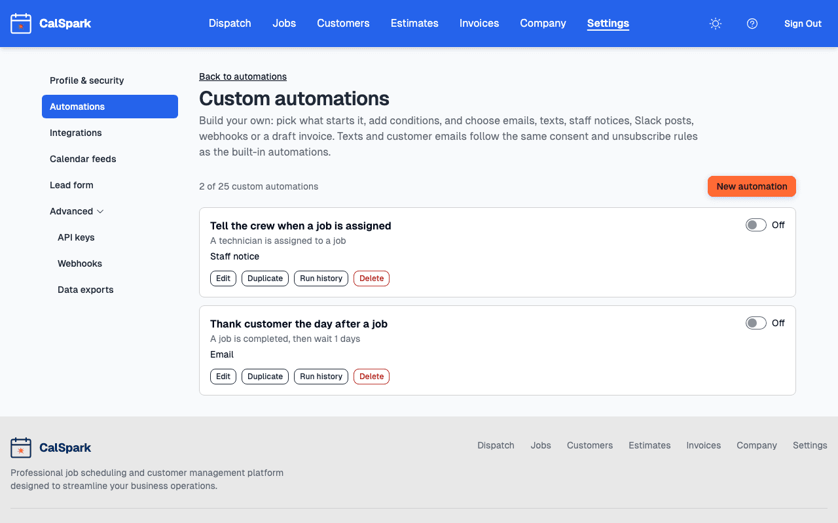Click the CalSpark calendar logo in header
The height and width of the screenshot is (523, 838).
(x=21, y=24)
